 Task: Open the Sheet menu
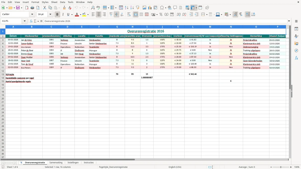[x=54, y=2]
